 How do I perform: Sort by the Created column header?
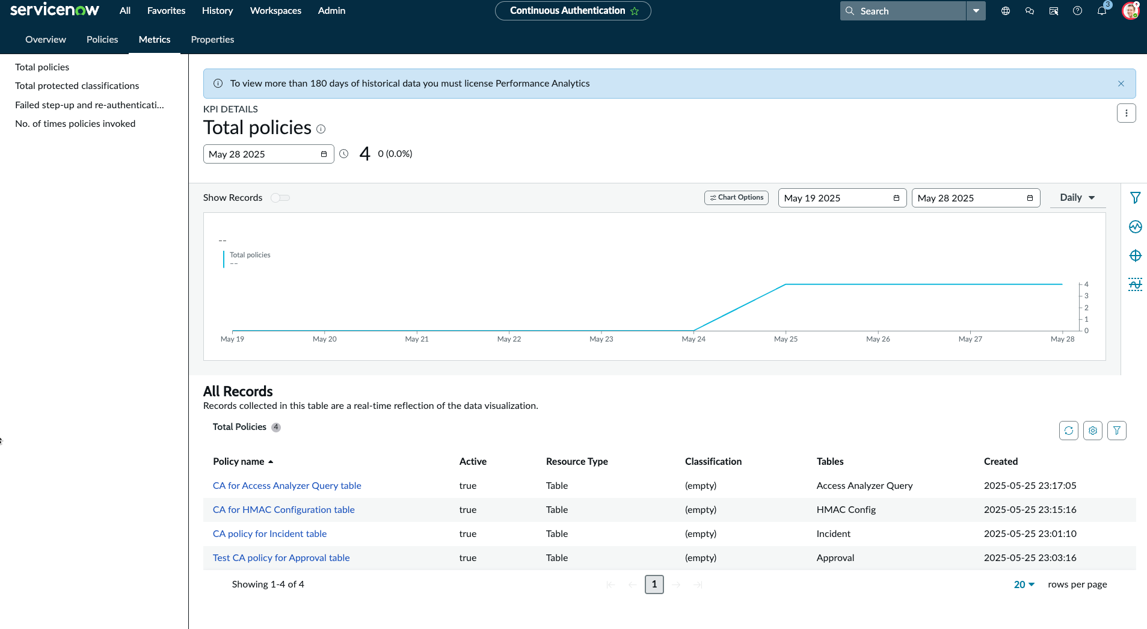point(1001,461)
